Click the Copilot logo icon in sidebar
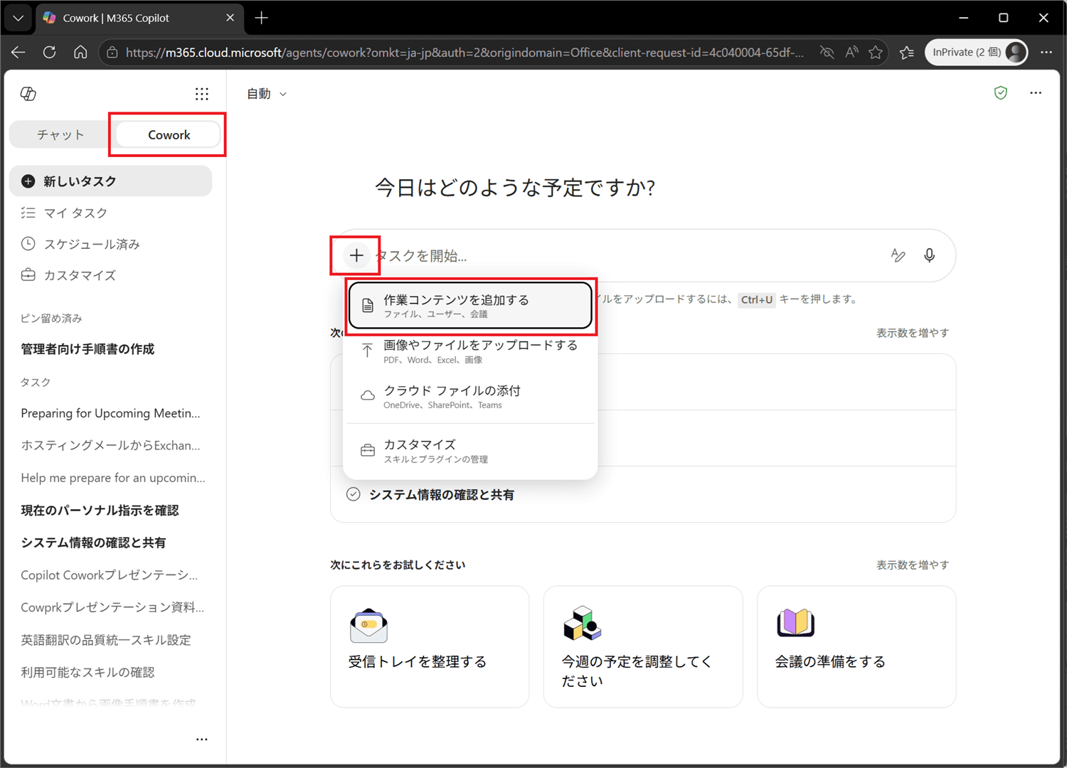The width and height of the screenshot is (1067, 768). point(28,94)
